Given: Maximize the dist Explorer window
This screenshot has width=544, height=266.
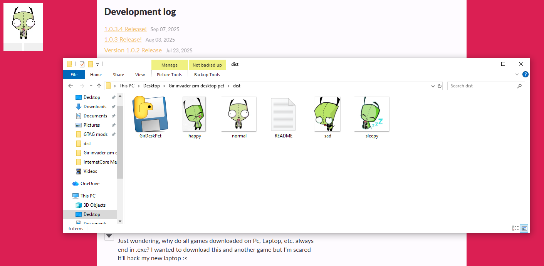Looking at the screenshot, I should coord(503,64).
